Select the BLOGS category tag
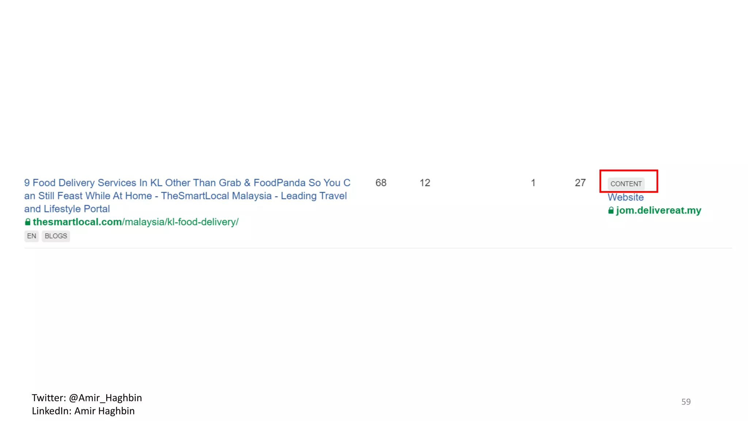 point(56,236)
